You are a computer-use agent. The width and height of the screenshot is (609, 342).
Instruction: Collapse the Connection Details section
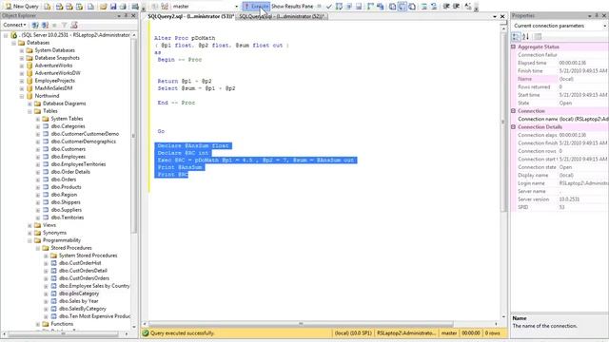click(514, 126)
